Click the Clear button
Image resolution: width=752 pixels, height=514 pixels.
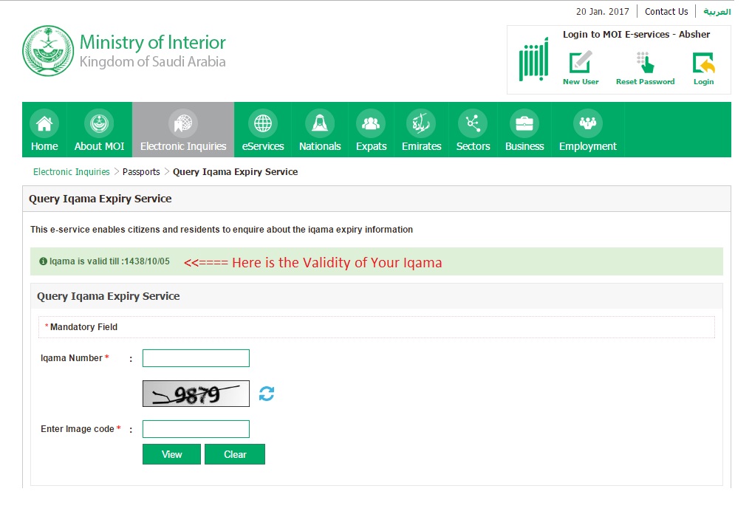click(x=235, y=454)
